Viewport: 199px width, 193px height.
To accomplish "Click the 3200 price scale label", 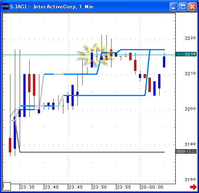I will [x=190, y=109].
